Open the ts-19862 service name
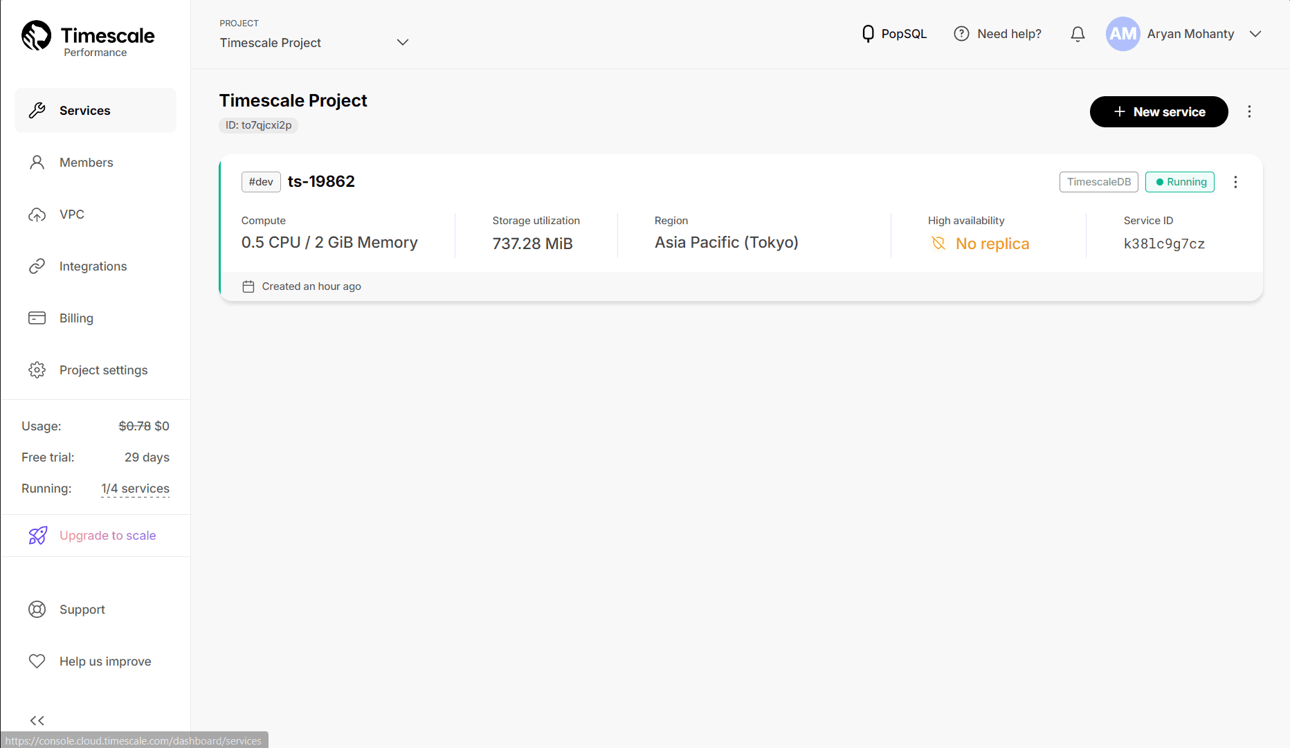The height and width of the screenshot is (748, 1290). [321, 181]
